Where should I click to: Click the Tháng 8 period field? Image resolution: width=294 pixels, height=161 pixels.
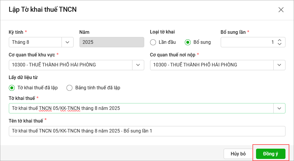(35, 42)
